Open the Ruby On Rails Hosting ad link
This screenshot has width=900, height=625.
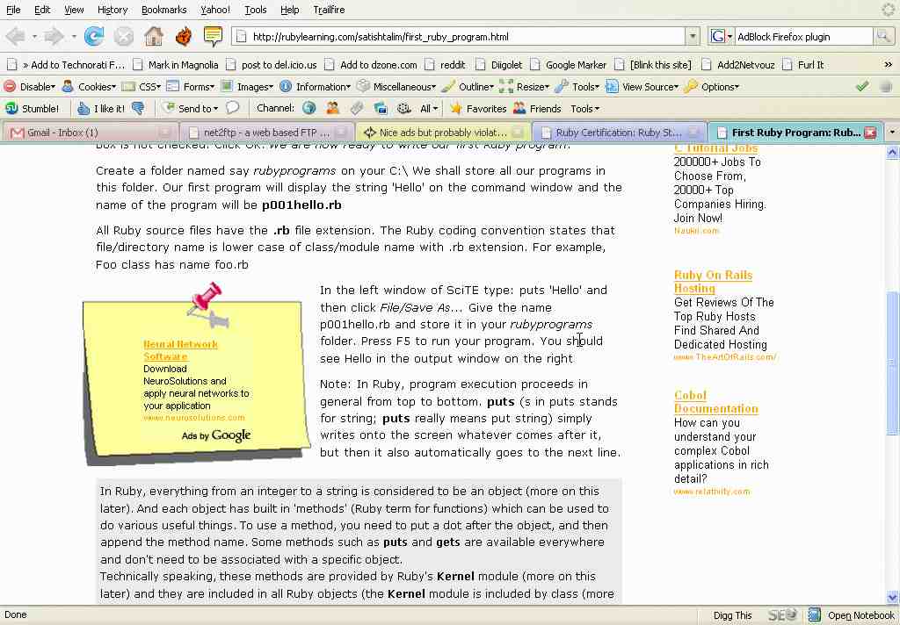713,282
